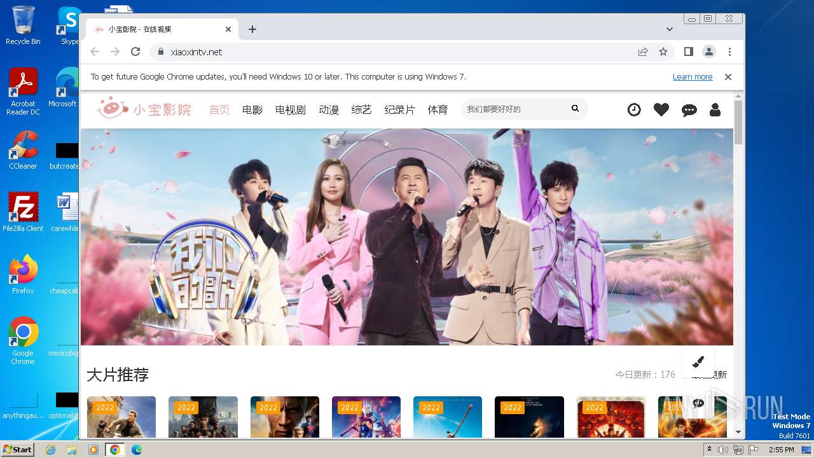
Task: Open Firefox desktop icon
Action: pyautogui.click(x=23, y=275)
